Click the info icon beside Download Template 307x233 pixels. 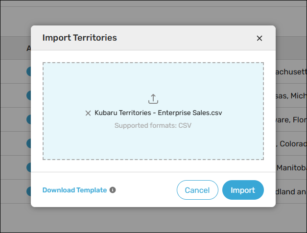point(113,190)
